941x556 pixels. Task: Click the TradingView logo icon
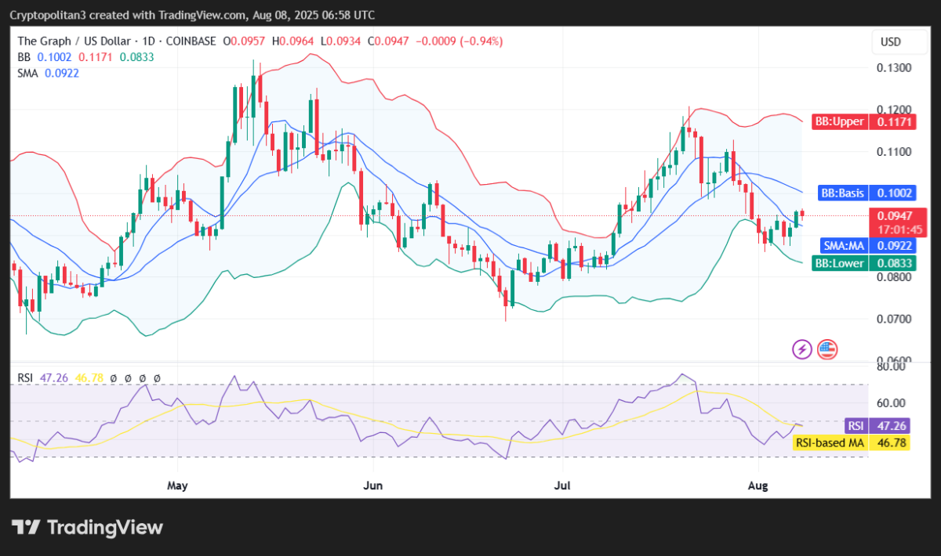tap(27, 527)
